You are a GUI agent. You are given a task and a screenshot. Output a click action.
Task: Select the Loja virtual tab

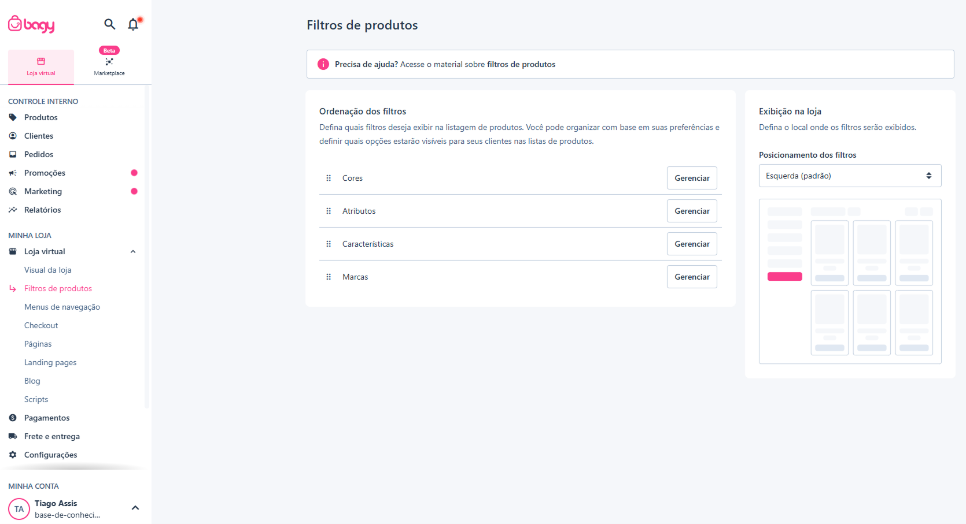41,66
